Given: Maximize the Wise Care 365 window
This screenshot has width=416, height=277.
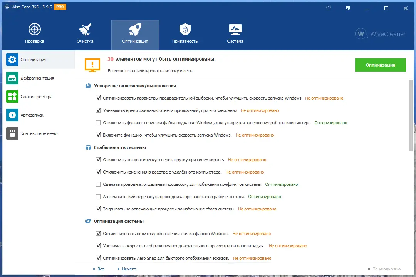Looking at the screenshot, I should (x=386, y=8).
